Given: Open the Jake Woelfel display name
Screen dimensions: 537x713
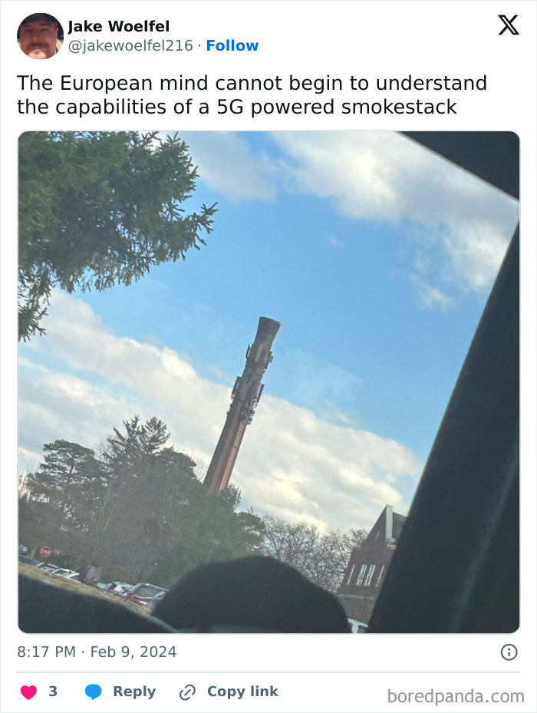Looking at the screenshot, I should (x=119, y=26).
